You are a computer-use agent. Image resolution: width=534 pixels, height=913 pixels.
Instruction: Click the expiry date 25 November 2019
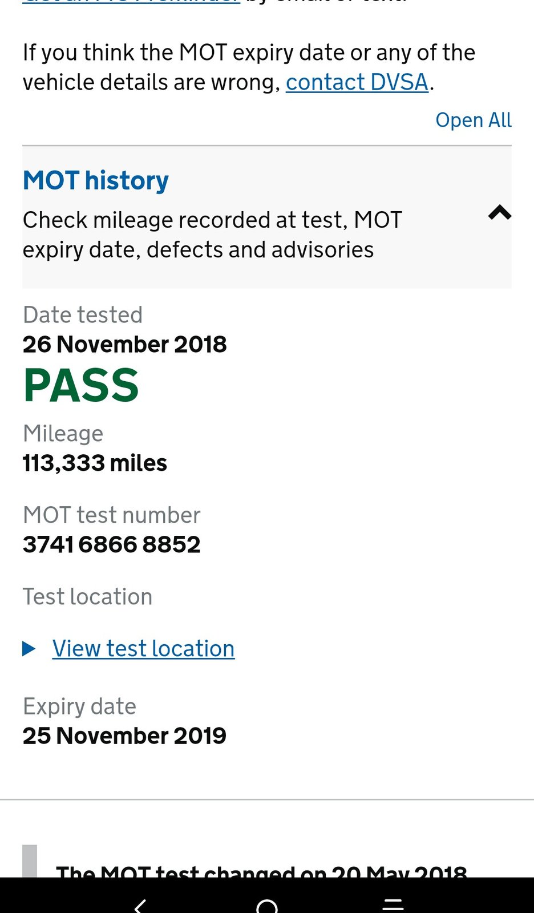[124, 736]
